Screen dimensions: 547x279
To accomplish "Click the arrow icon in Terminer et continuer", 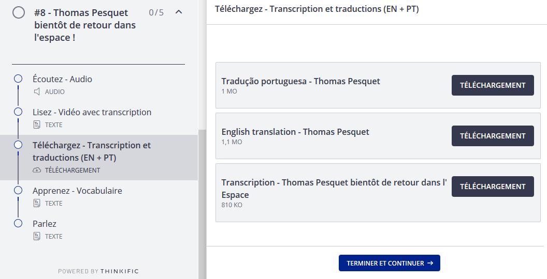I will pos(430,263).
